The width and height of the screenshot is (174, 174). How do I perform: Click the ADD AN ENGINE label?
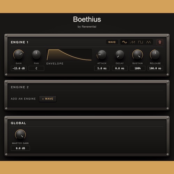(x=23, y=99)
